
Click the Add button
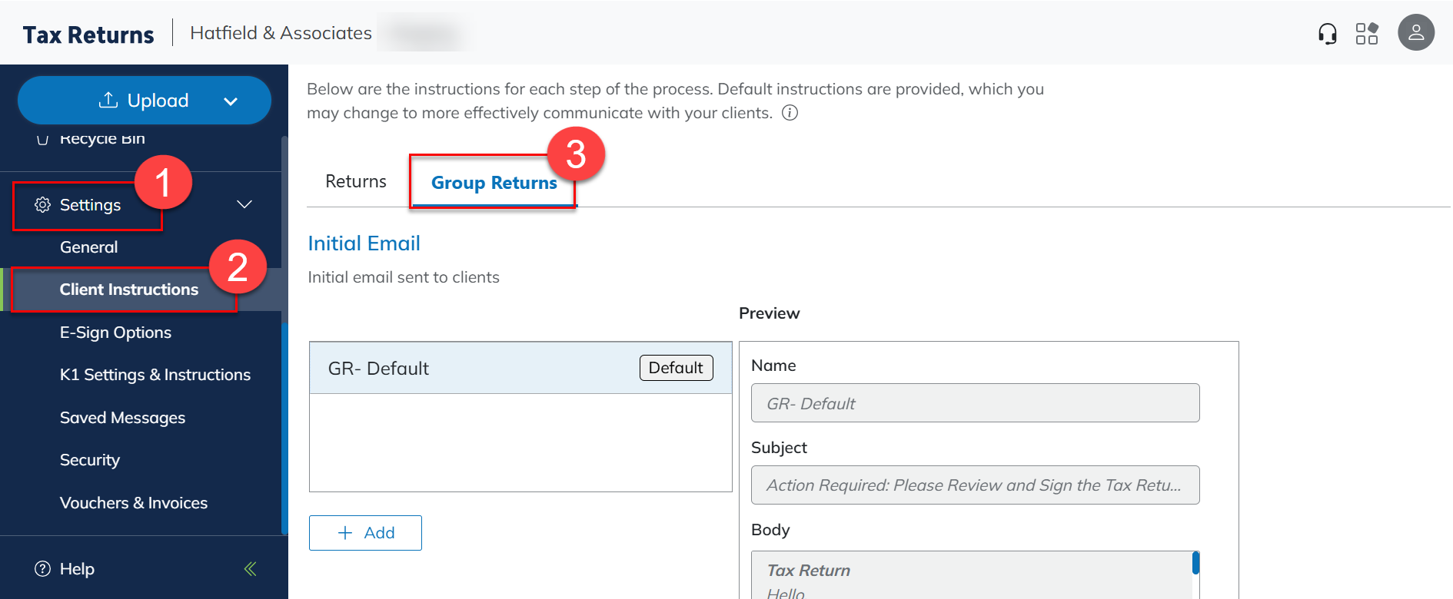pyautogui.click(x=365, y=533)
